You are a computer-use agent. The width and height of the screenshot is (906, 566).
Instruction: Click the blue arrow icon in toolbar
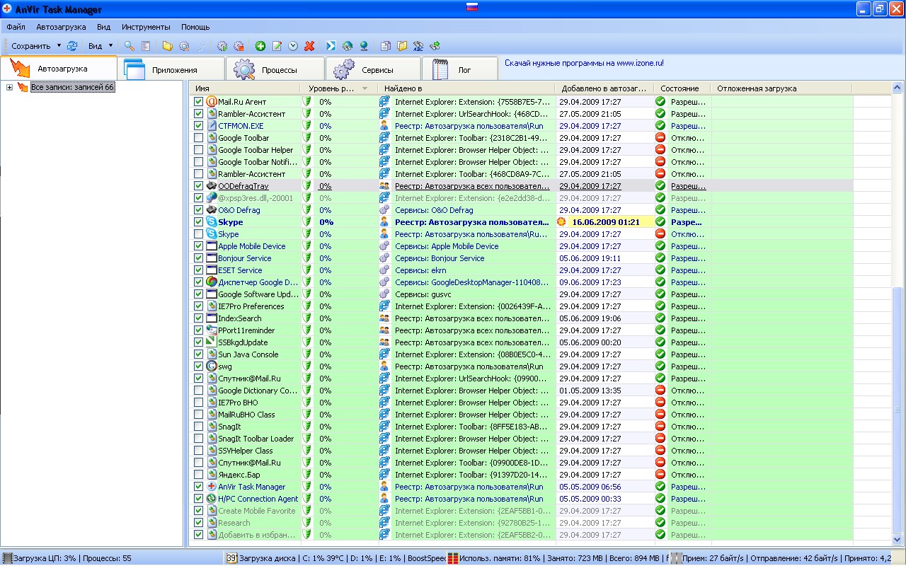click(331, 46)
